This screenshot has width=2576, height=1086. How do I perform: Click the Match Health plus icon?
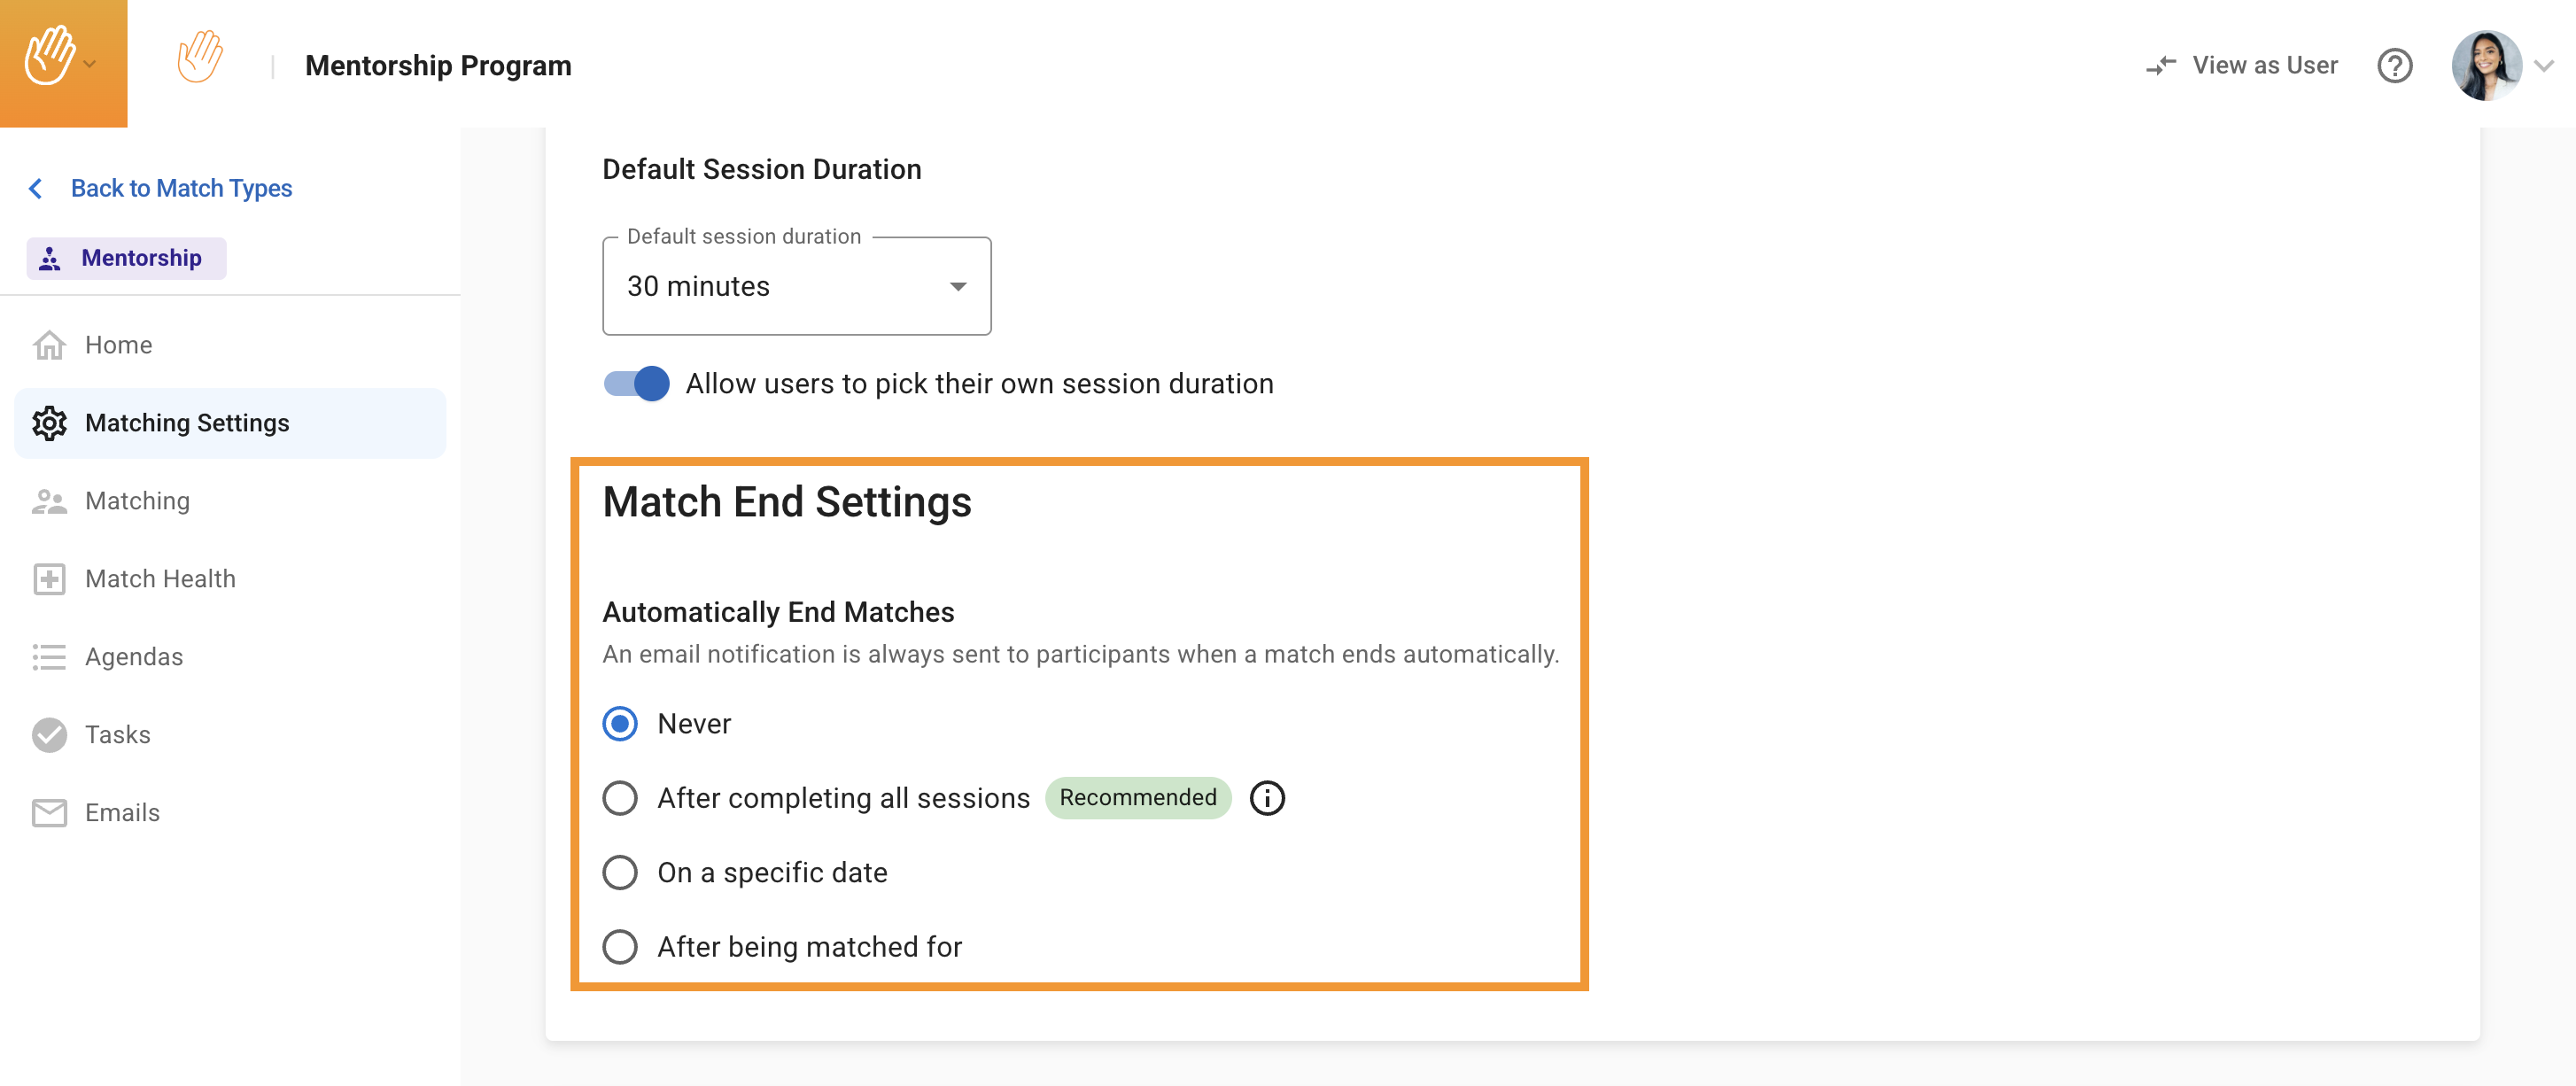[x=49, y=579]
